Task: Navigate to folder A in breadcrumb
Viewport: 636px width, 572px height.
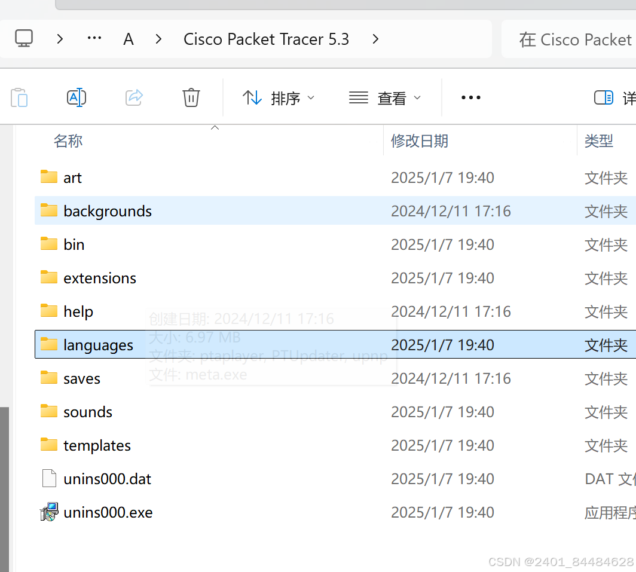Action: click(129, 39)
